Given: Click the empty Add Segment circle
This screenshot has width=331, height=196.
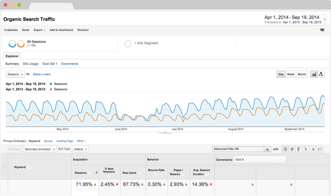Looking at the screenshot, I should [128, 44].
